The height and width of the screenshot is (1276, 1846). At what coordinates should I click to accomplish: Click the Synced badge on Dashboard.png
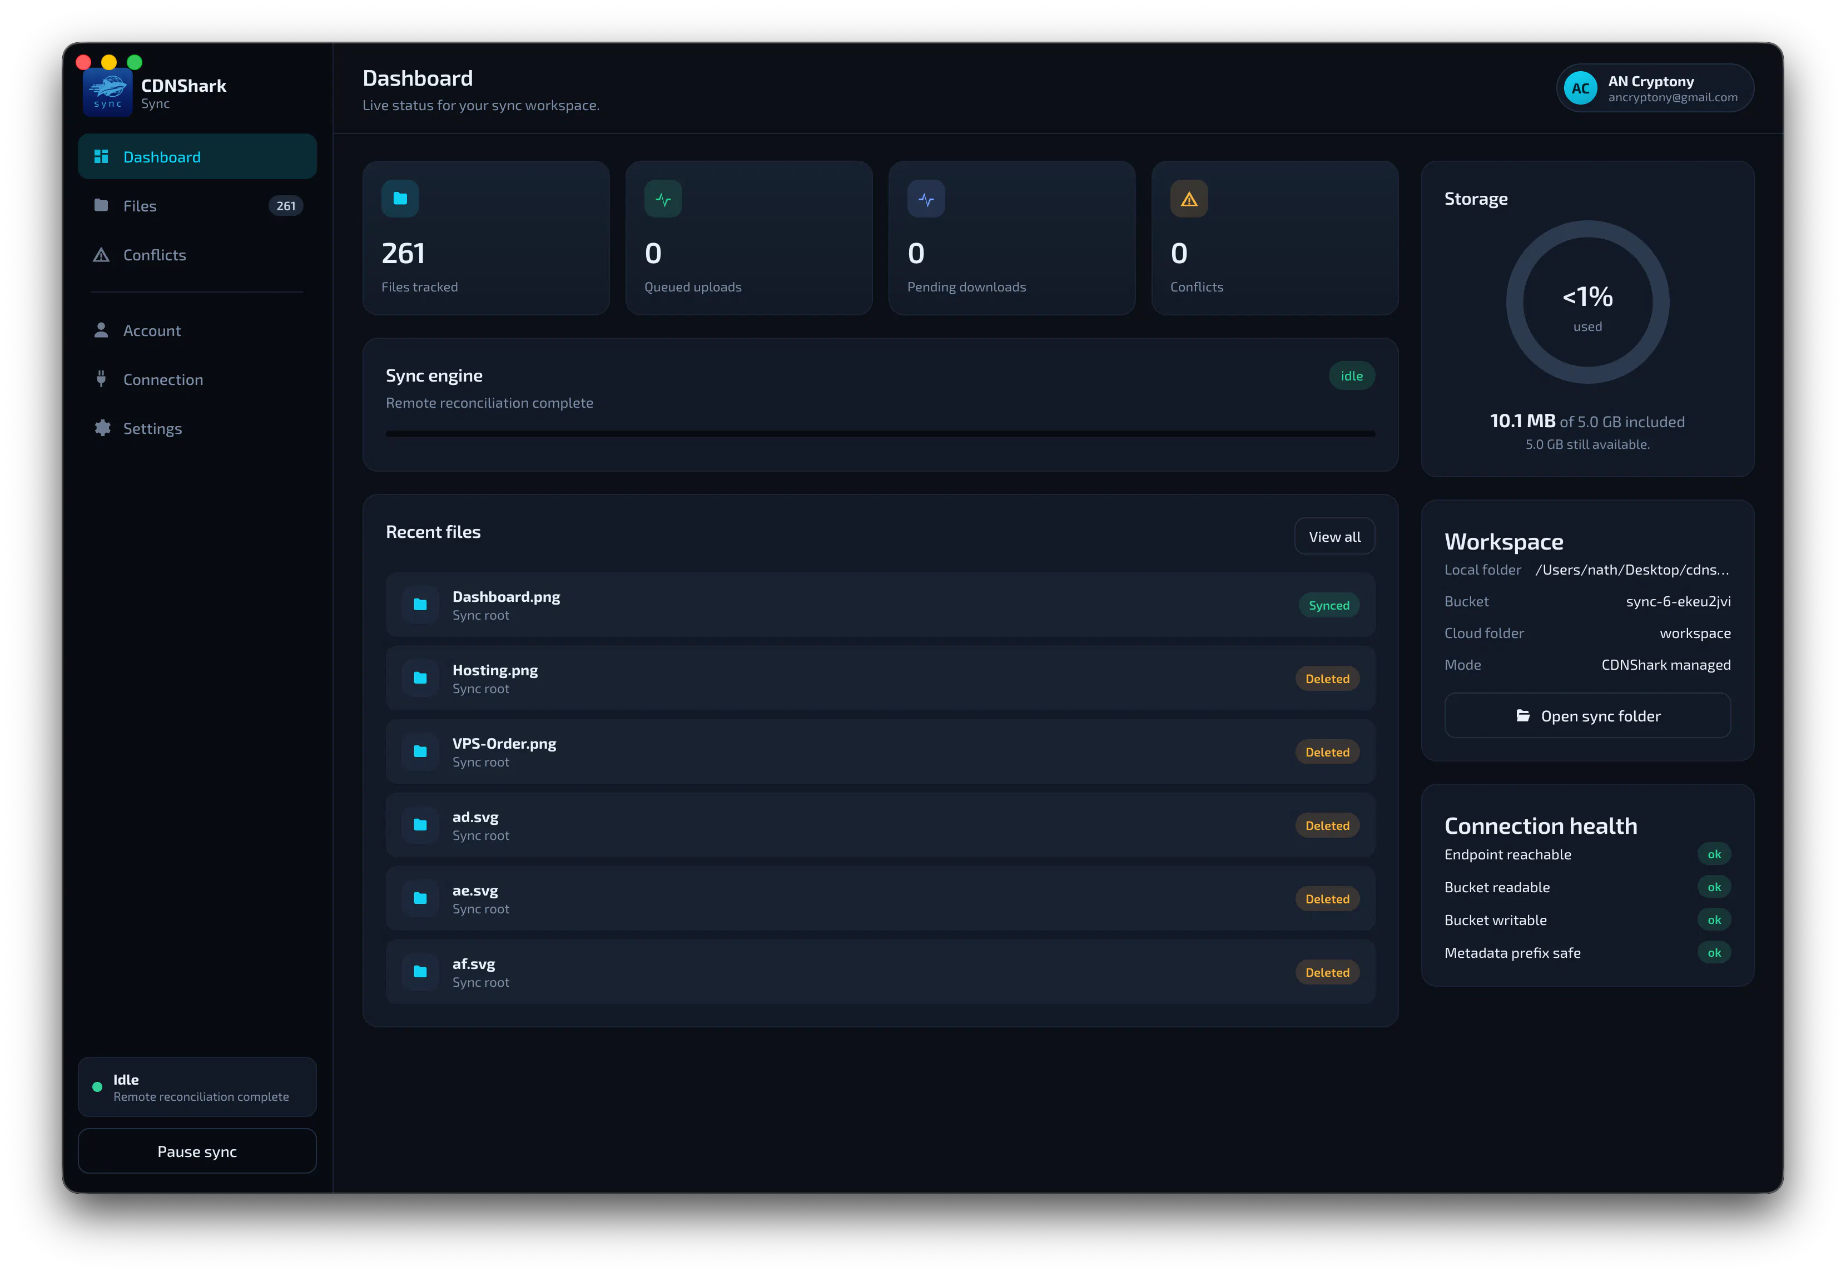pyautogui.click(x=1329, y=605)
